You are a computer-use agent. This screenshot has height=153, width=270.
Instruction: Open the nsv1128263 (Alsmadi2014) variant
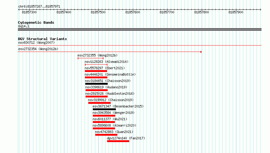pyautogui.click(x=106, y=62)
